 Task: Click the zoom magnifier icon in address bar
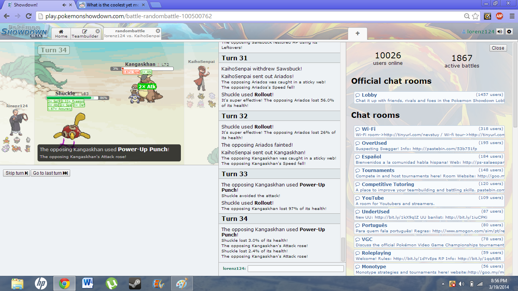pos(467,16)
